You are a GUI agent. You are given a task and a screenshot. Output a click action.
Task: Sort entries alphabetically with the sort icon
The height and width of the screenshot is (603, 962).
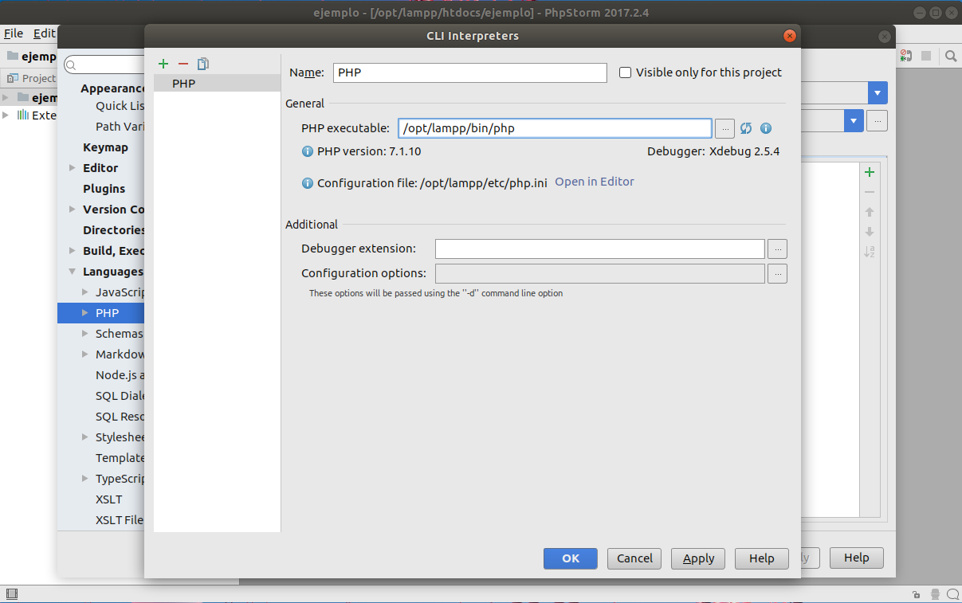(870, 252)
